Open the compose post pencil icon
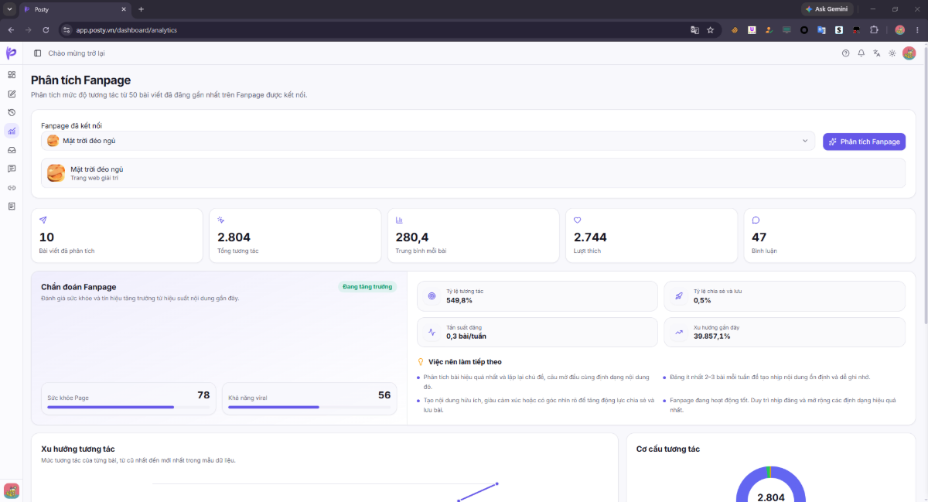928x502 pixels. [12, 94]
